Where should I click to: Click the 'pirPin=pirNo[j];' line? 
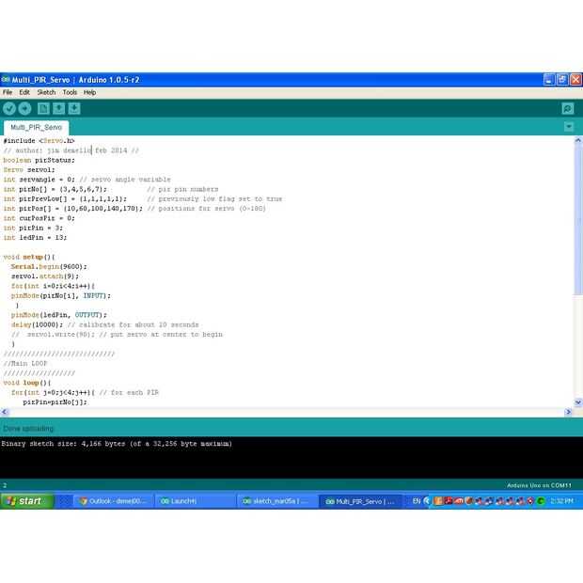[55, 402]
